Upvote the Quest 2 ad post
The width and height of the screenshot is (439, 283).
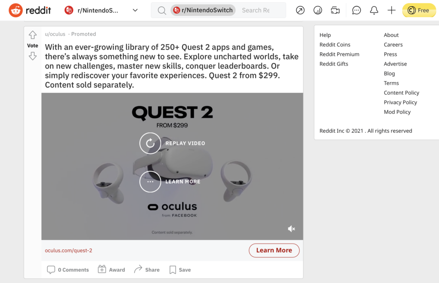tap(33, 35)
